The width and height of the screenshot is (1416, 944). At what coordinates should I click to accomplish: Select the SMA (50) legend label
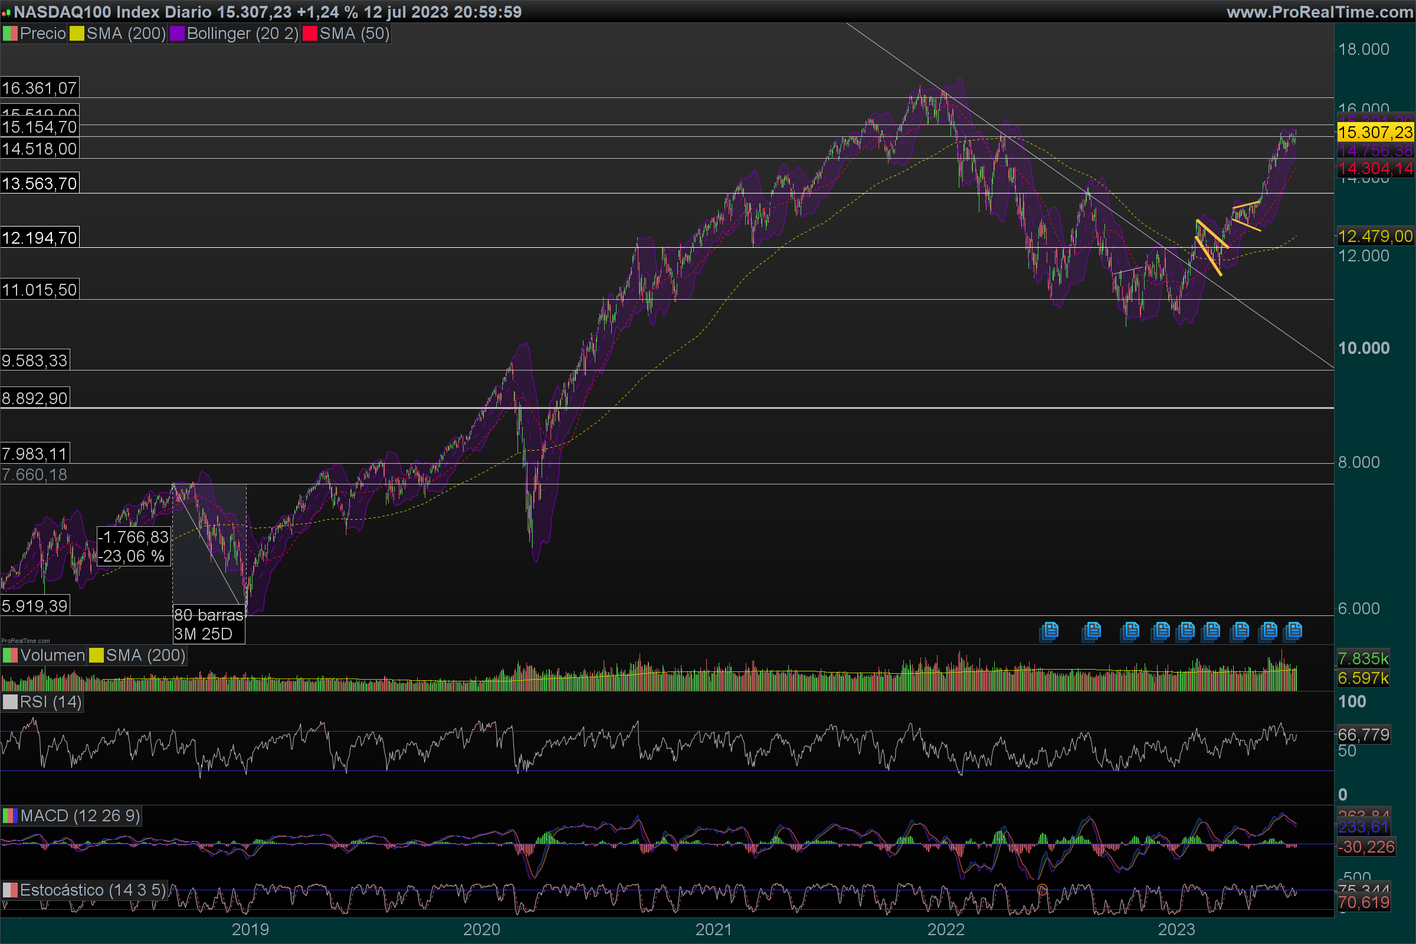click(354, 34)
